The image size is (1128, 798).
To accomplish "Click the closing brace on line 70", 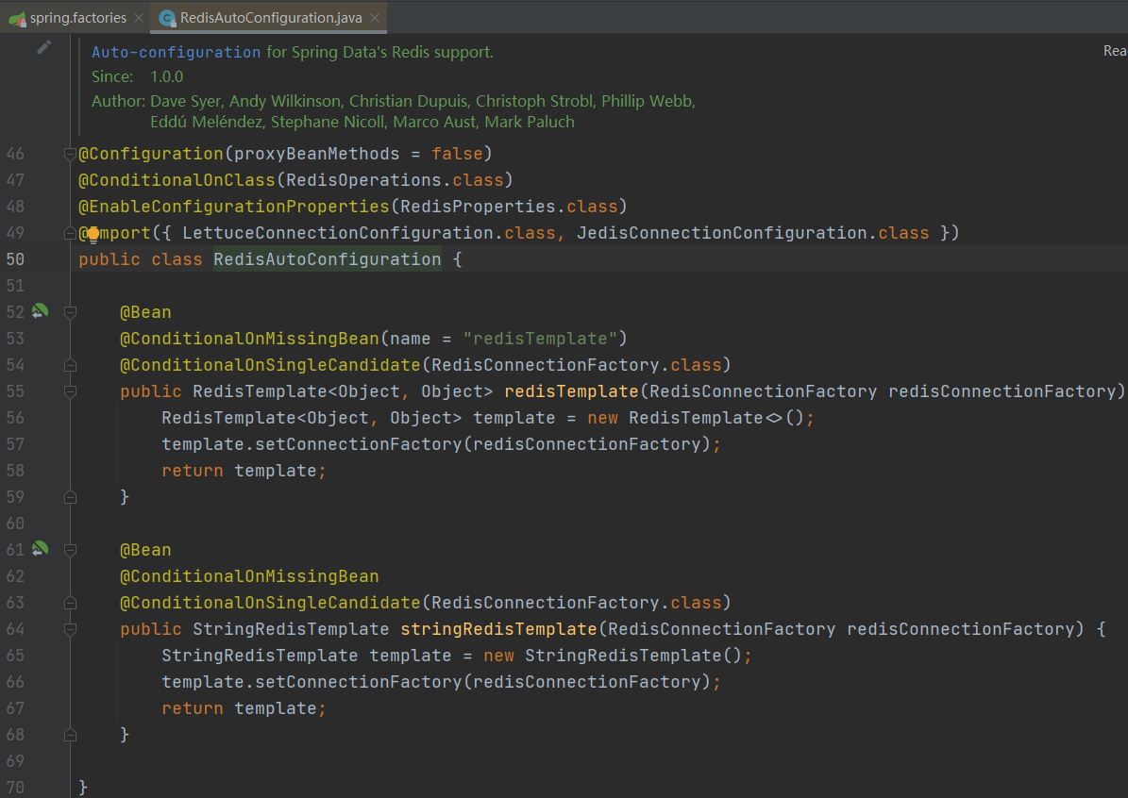I will click(x=83, y=788).
